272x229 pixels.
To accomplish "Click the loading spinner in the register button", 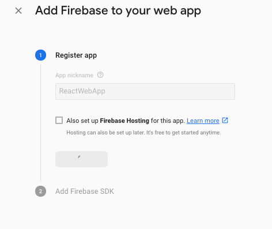I will (79, 157).
